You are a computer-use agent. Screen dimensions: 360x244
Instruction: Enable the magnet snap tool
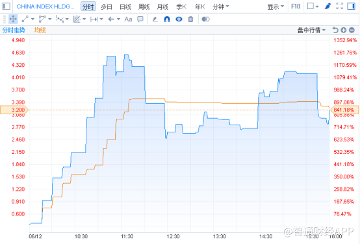[x=167, y=19]
